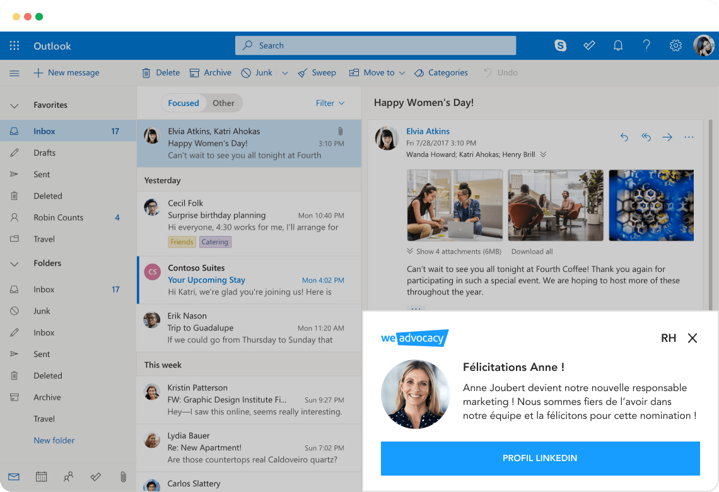Open the settings gear icon

point(675,45)
